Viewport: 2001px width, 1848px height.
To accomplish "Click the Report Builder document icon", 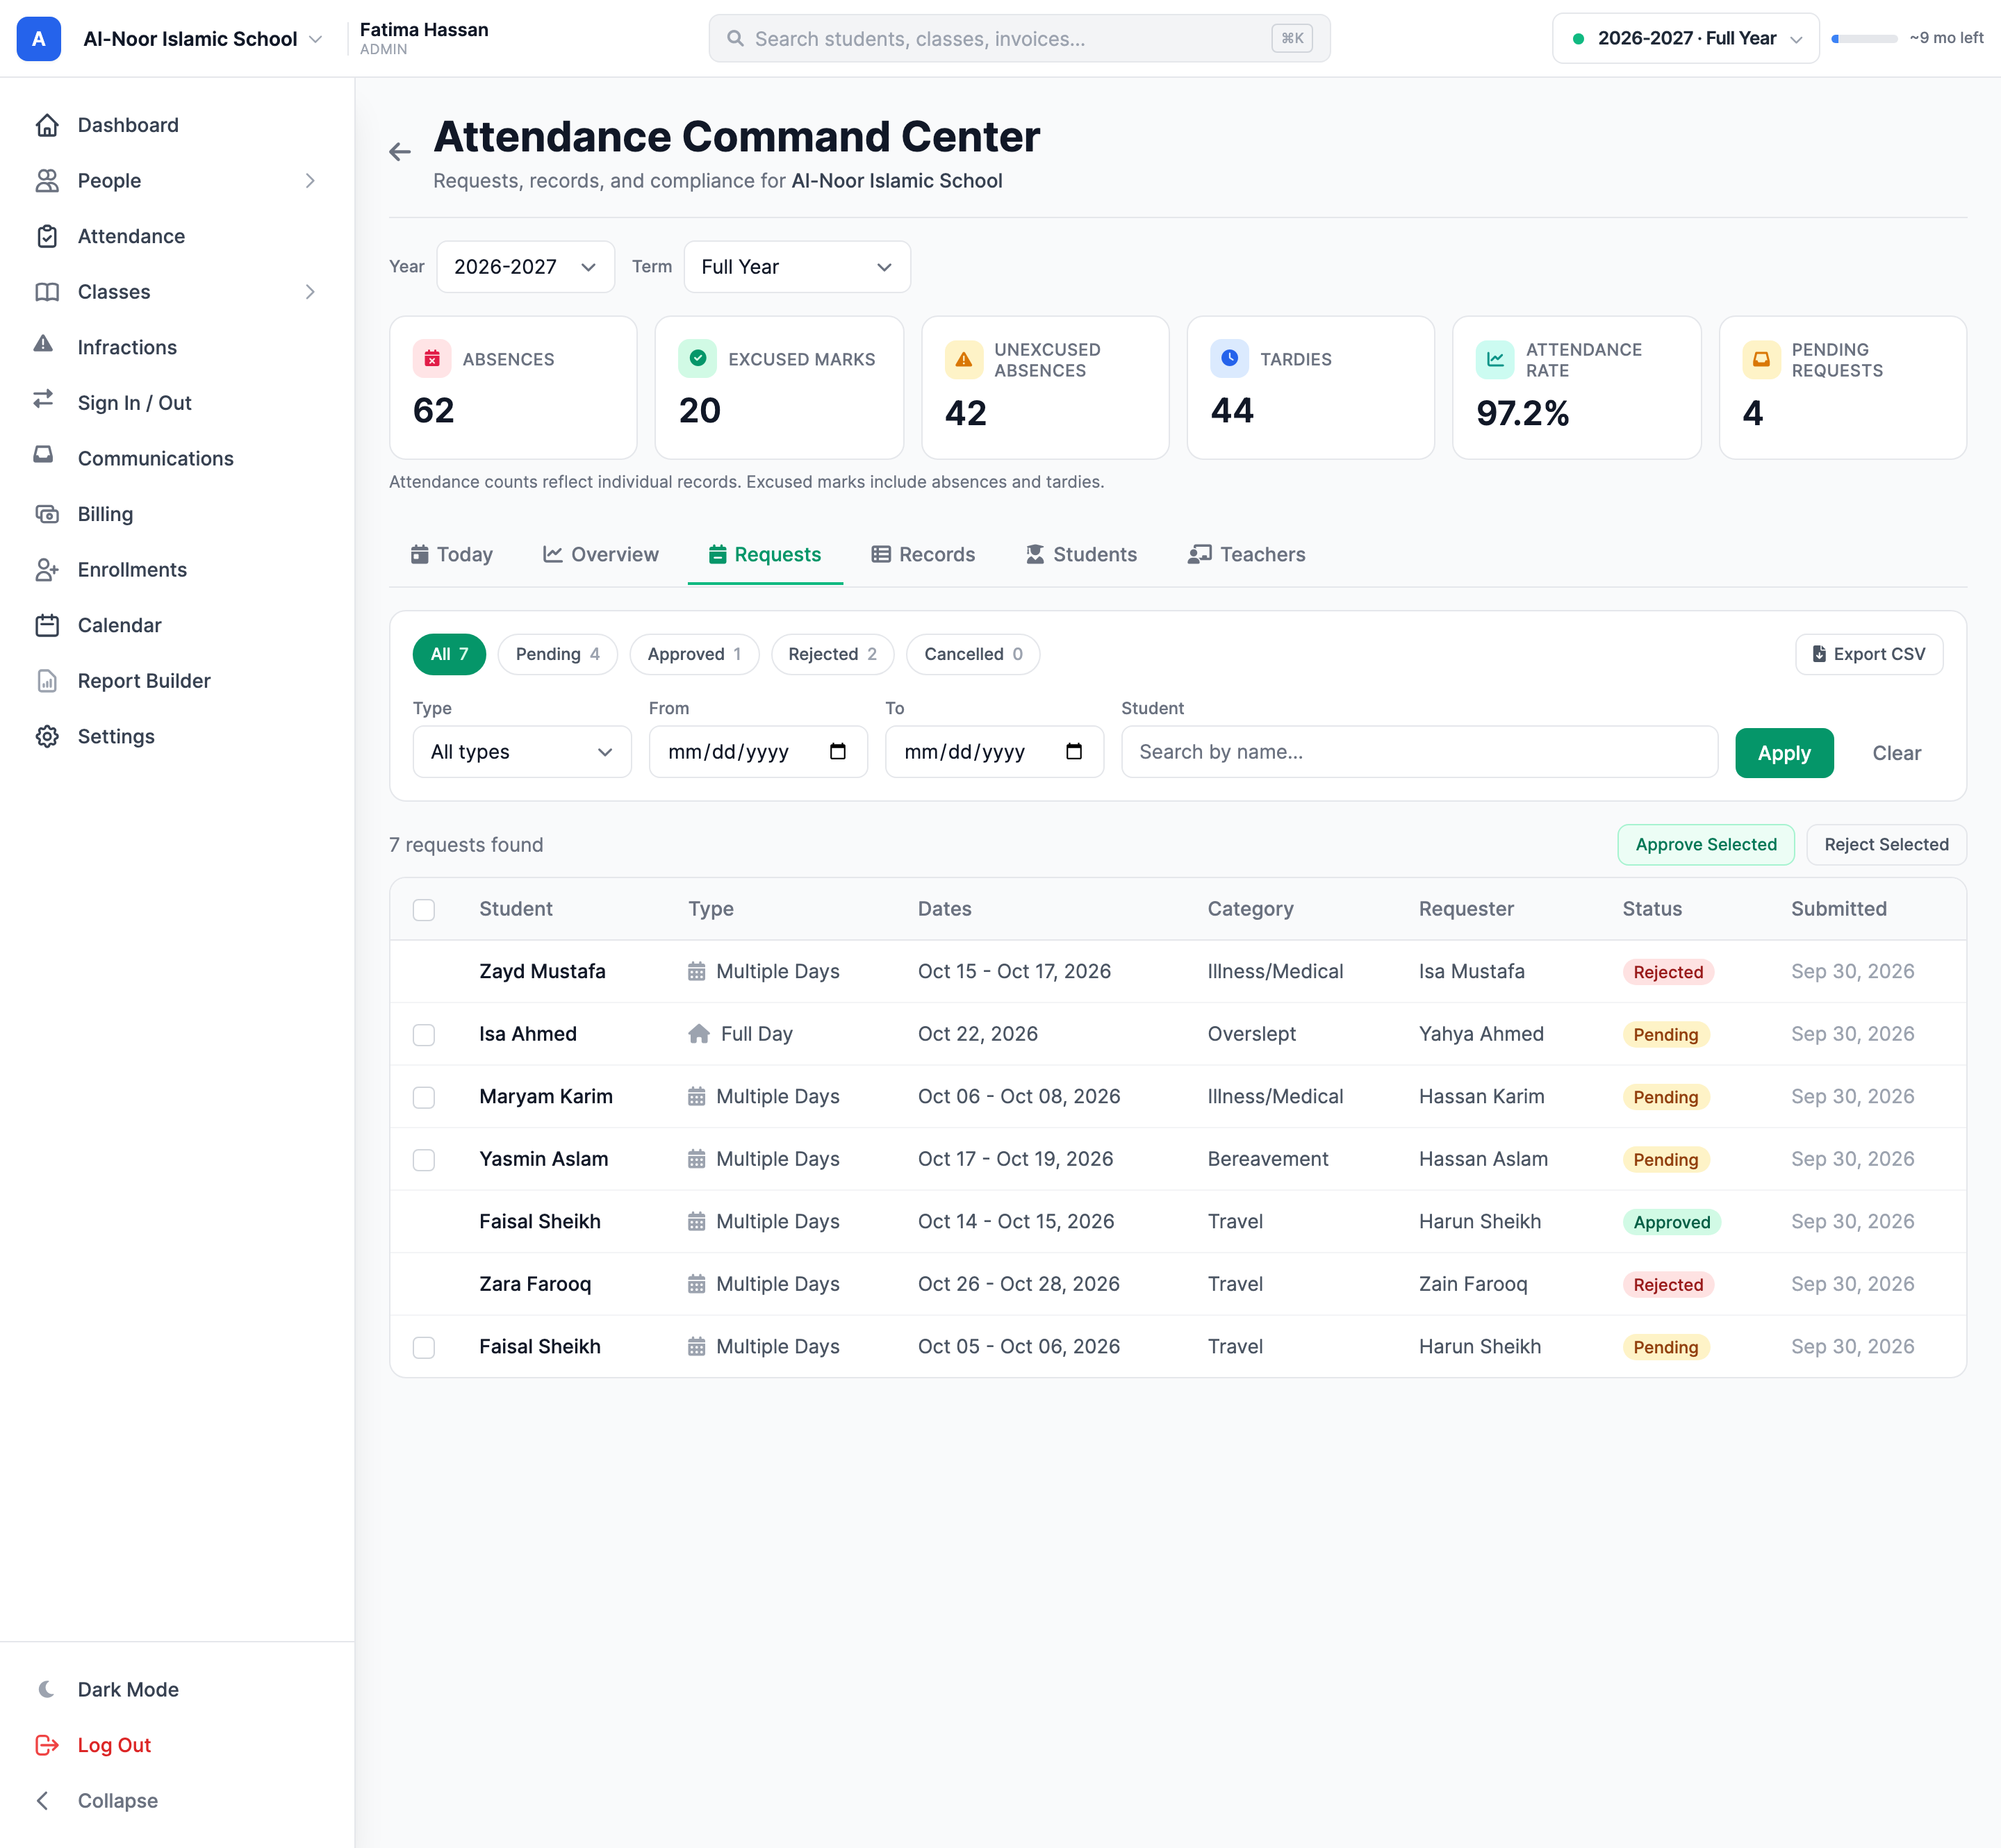I will (x=47, y=681).
